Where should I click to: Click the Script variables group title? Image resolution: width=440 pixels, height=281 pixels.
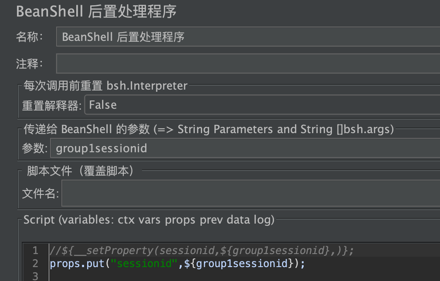click(149, 220)
